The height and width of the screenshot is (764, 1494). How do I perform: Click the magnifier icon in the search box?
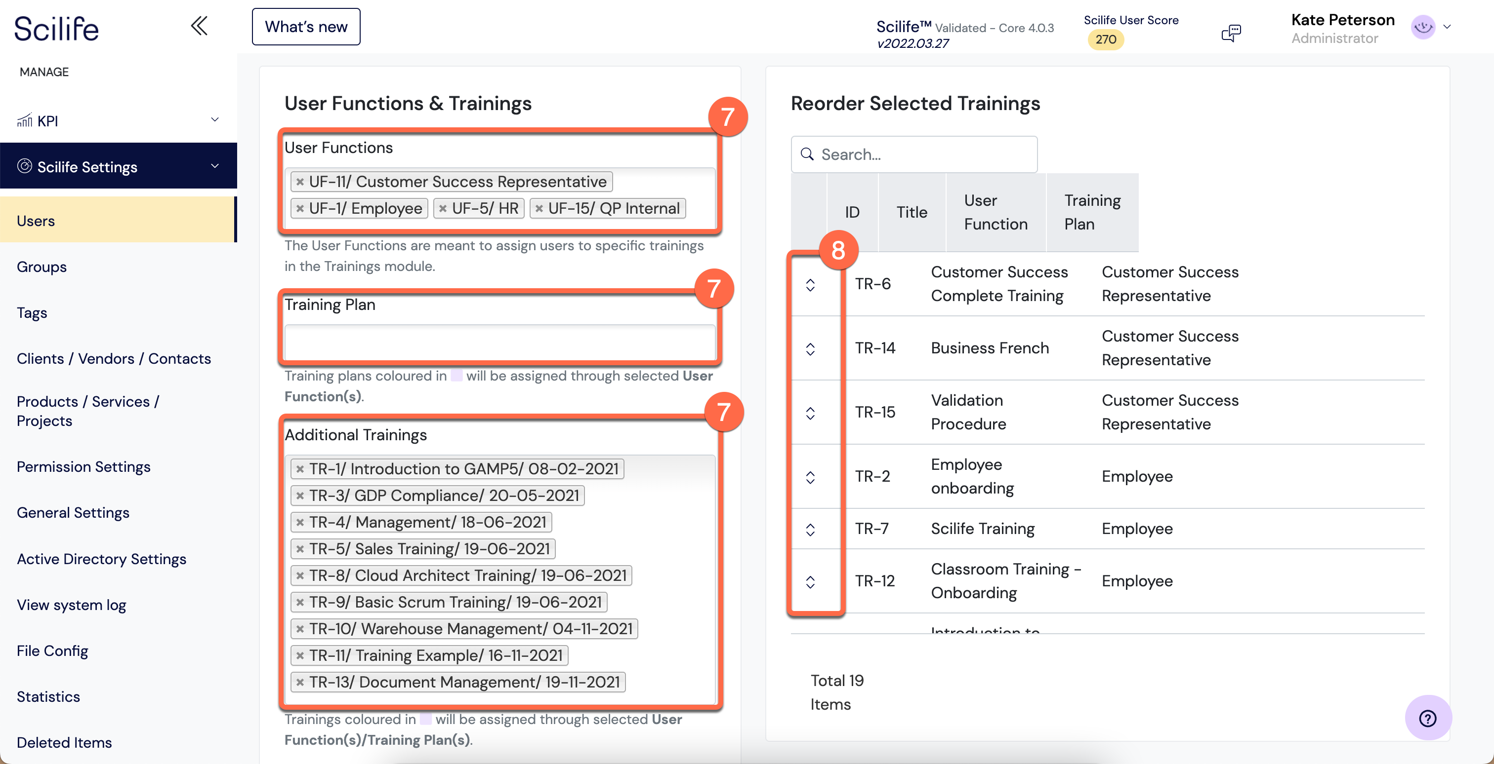(x=807, y=154)
